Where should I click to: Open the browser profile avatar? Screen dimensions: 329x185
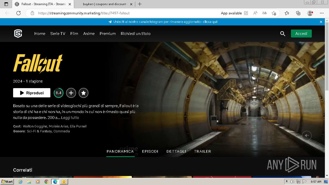[x=310, y=13]
